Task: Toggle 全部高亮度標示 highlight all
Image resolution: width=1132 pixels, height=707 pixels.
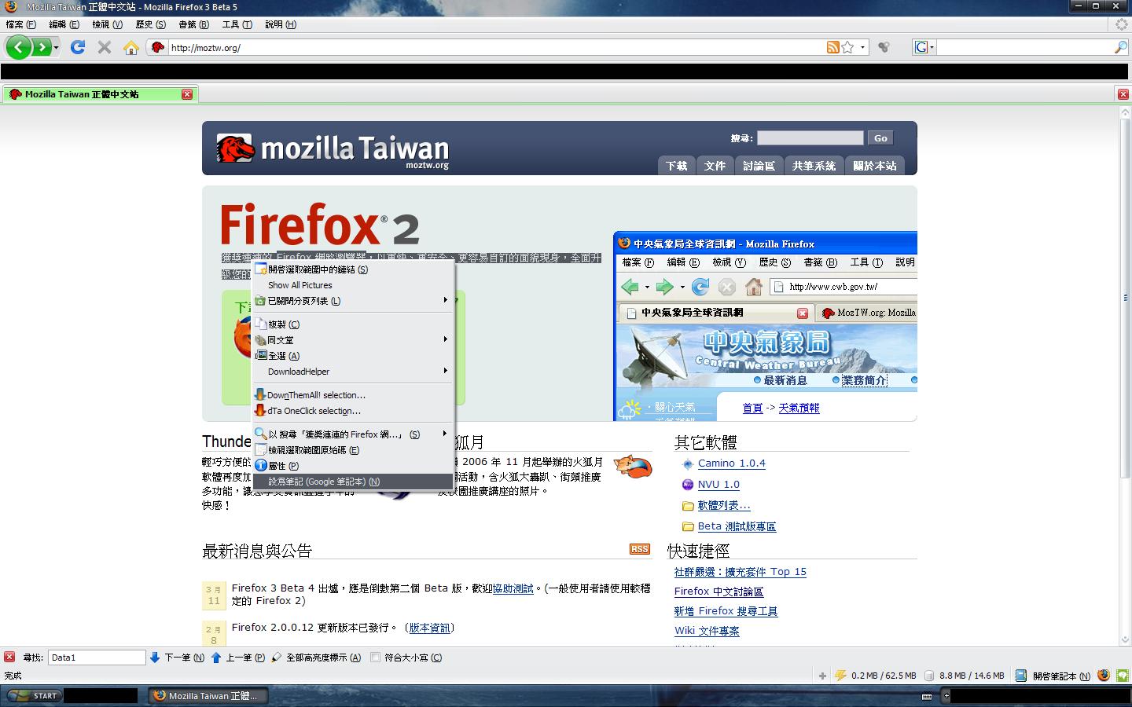Action: pyautogui.click(x=316, y=658)
